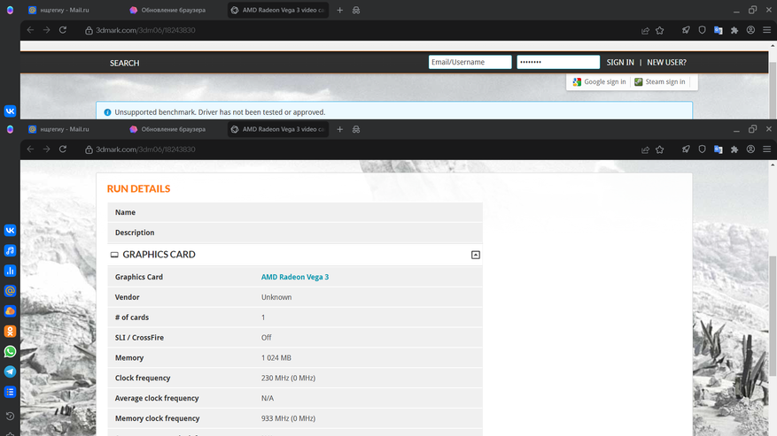777x436 pixels.
Task: Click share icon in lower window toolbar
Action: (x=645, y=149)
